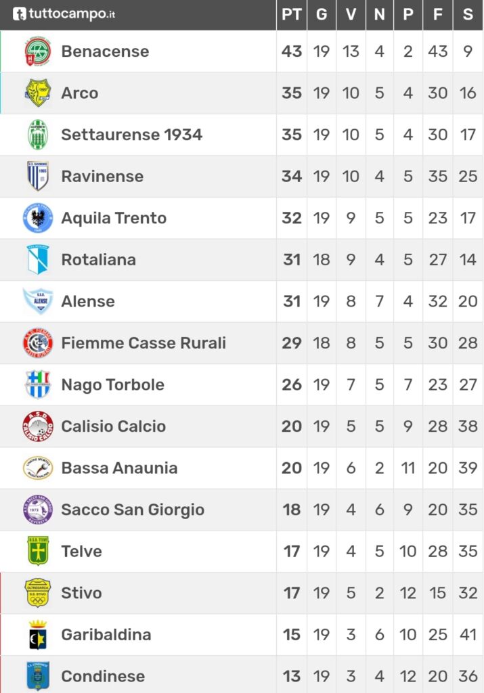This screenshot has height=693, width=484.
Task: Open the Bassa Anaunia team name
Action: click(x=119, y=468)
